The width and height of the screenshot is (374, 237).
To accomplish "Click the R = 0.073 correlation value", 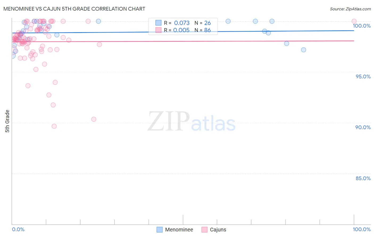I will tap(177, 23).
